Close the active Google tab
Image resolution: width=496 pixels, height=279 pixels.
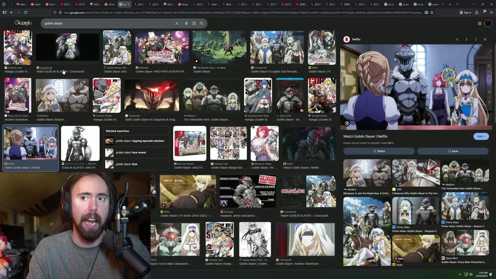click(129, 4)
